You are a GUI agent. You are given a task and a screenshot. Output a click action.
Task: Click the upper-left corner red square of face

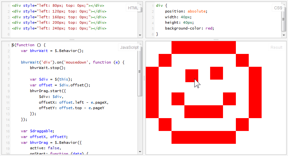coord(165,60)
